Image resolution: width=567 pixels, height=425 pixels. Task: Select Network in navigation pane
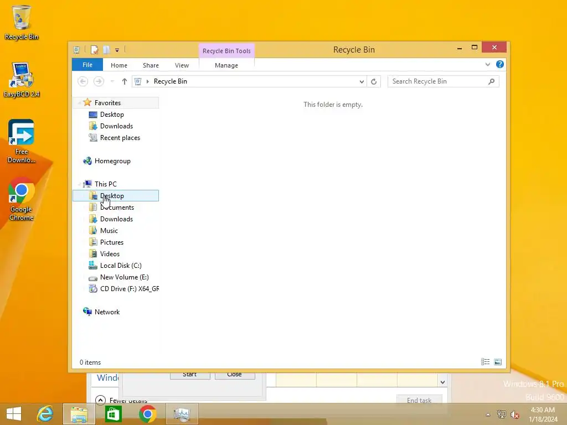(x=107, y=312)
